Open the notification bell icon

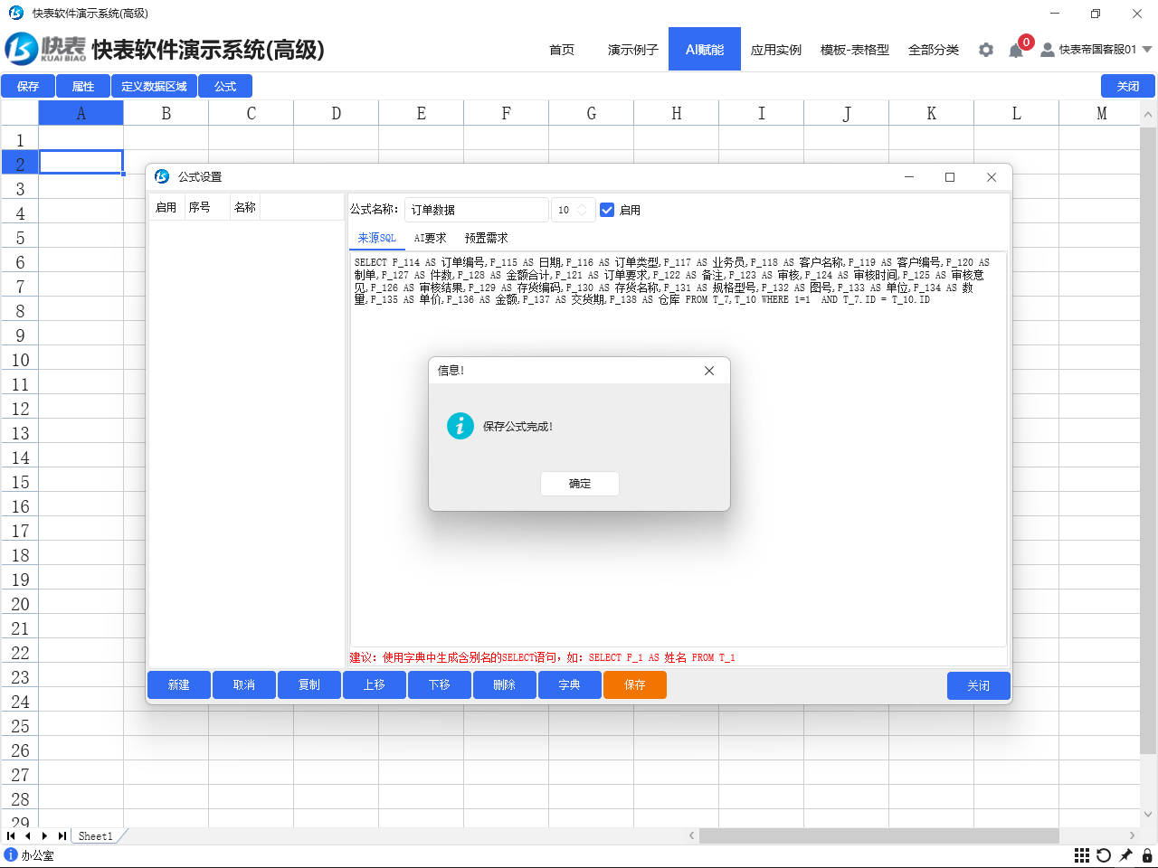pos(1016,51)
